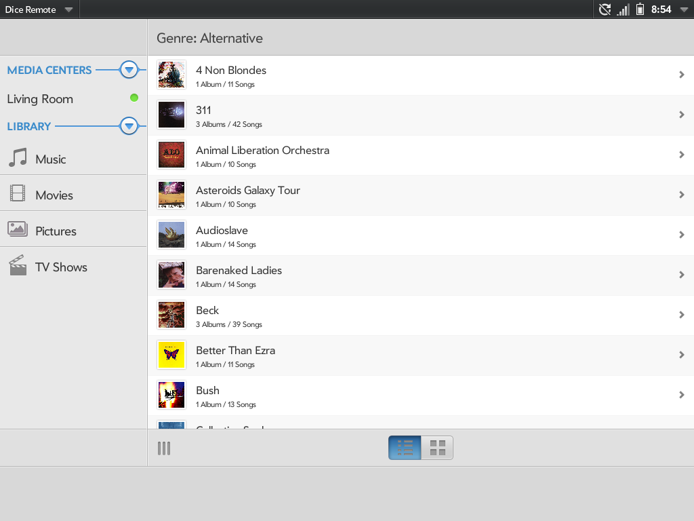The image size is (694, 521).
Task: Open the Pictures library section
Action: click(x=55, y=231)
